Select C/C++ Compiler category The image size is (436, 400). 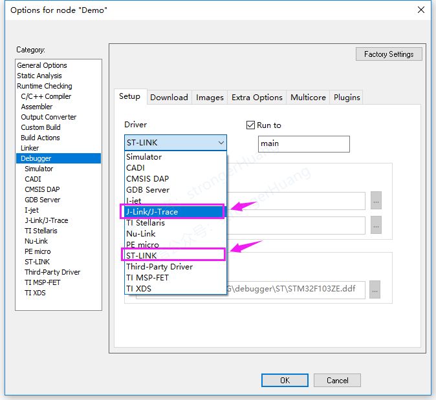click(58, 96)
